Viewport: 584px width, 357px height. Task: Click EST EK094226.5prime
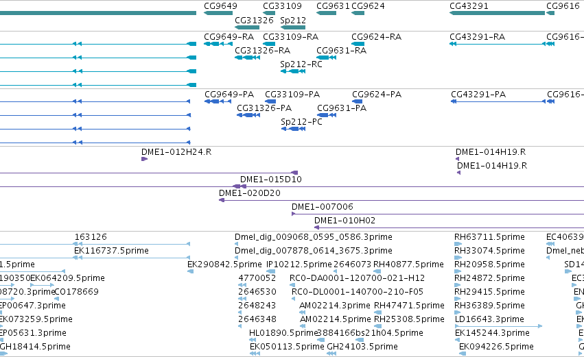tap(496, 347)
